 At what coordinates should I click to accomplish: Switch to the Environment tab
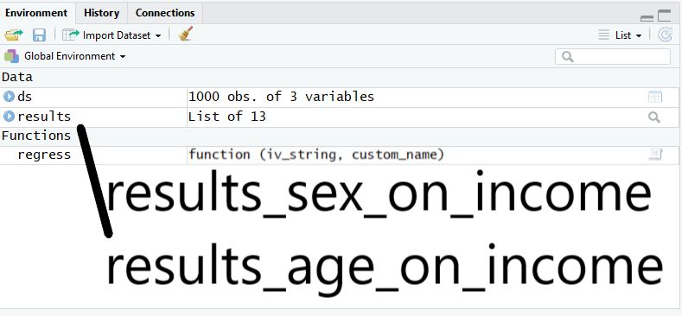pyautogui.click(x=36, y=13)
